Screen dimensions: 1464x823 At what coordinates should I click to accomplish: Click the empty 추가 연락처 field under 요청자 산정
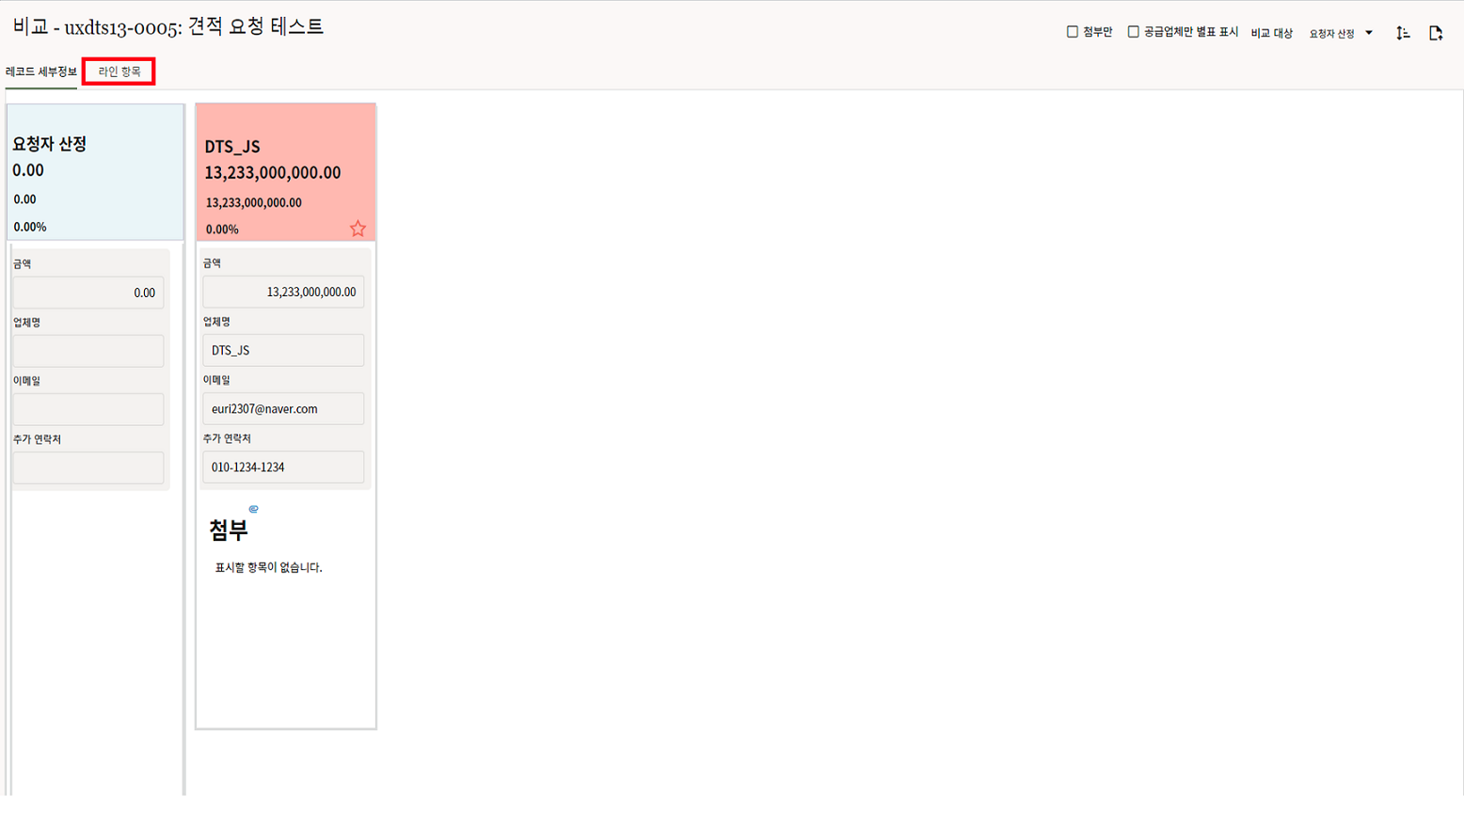(88, 467)
